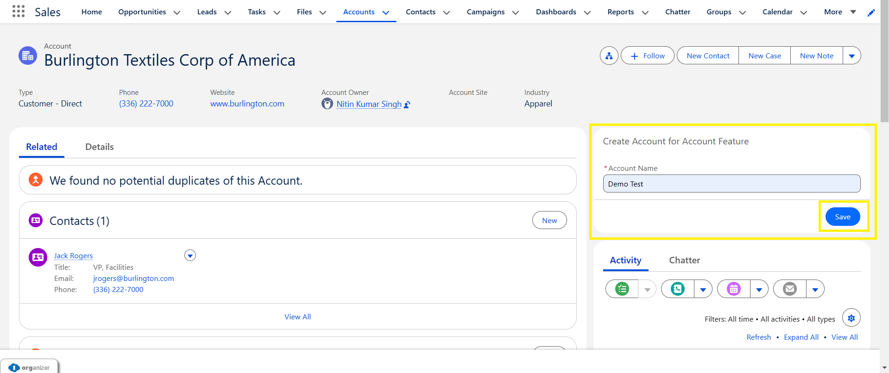The image size is (889, 373).
Task: Click the New Case button
Action: coord(764,56)
